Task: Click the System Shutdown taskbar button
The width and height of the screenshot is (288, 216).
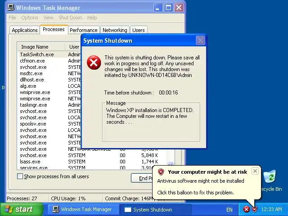Action: [x=155, y=210]
